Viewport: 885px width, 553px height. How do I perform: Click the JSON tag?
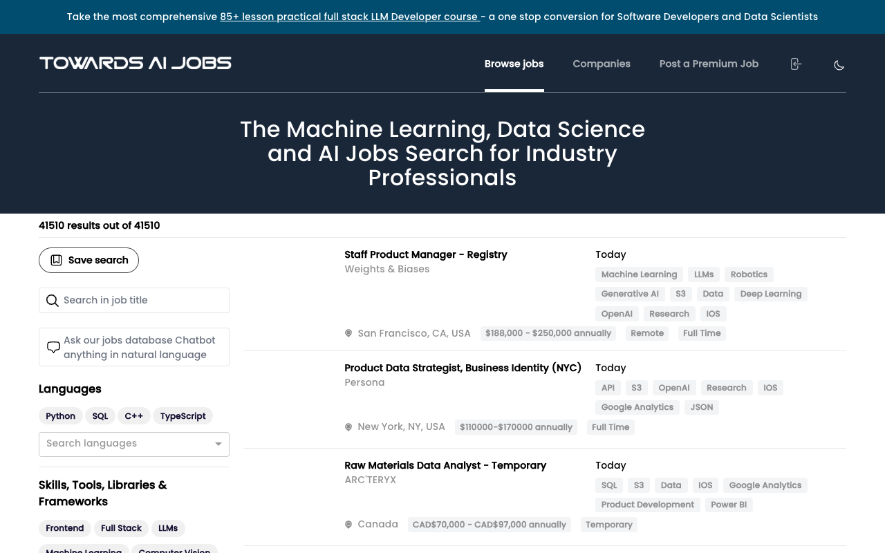pos(702,407)
